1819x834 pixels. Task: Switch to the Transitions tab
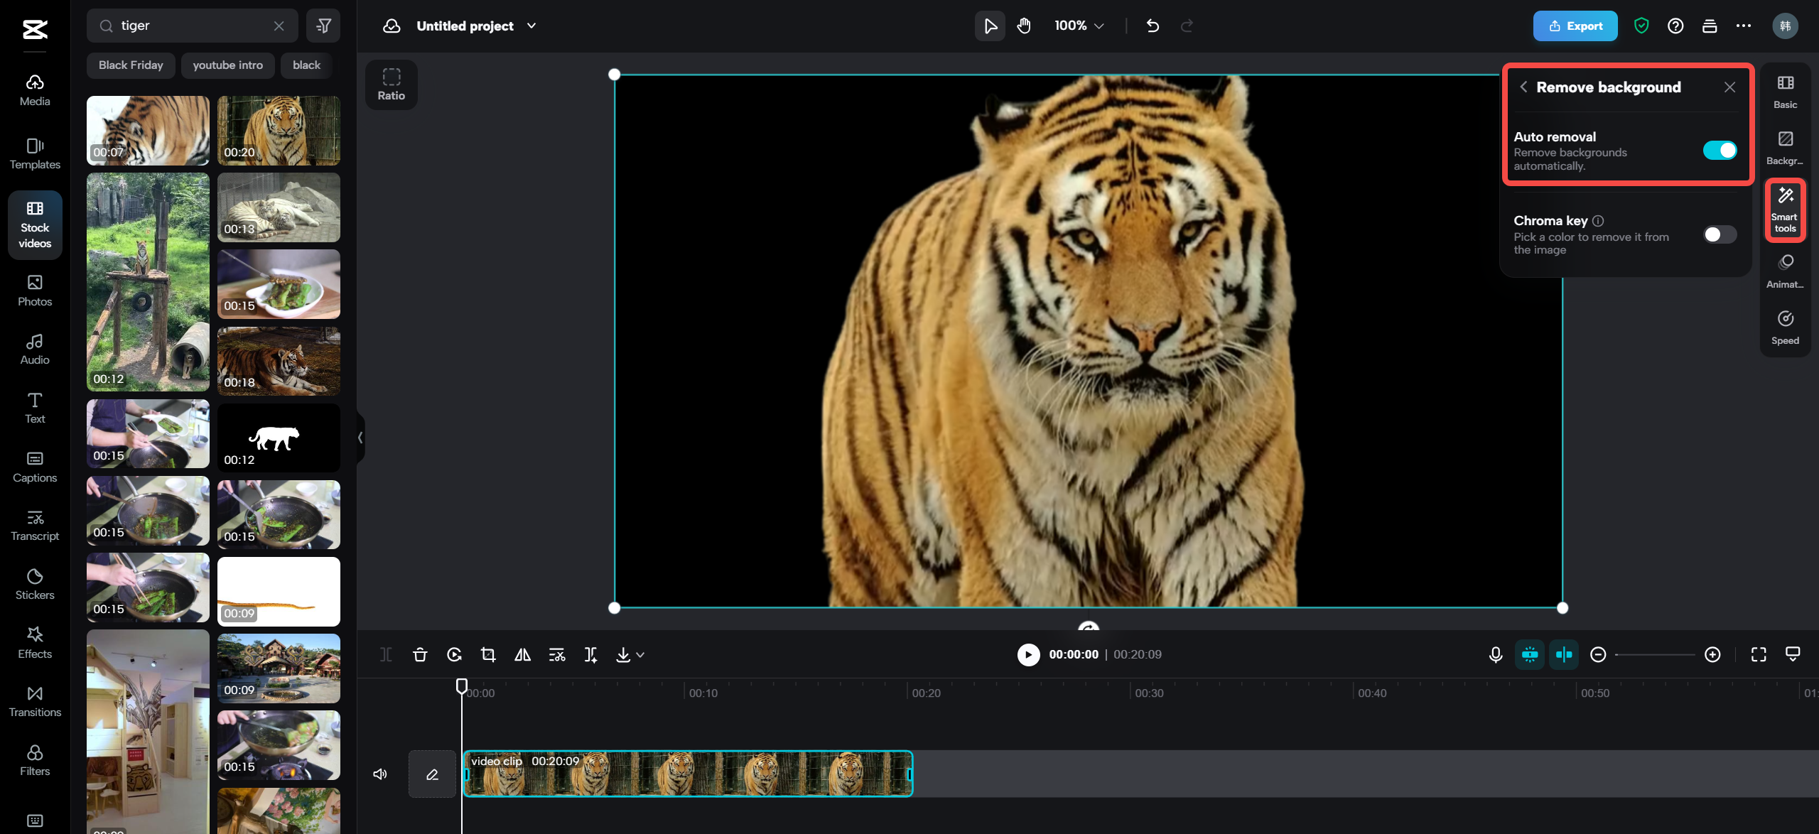35,700
